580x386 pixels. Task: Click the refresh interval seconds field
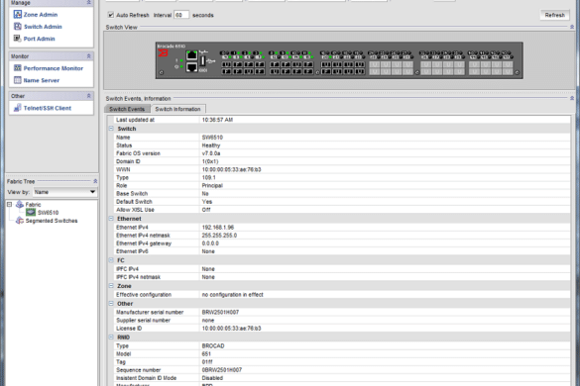(181, 15)
